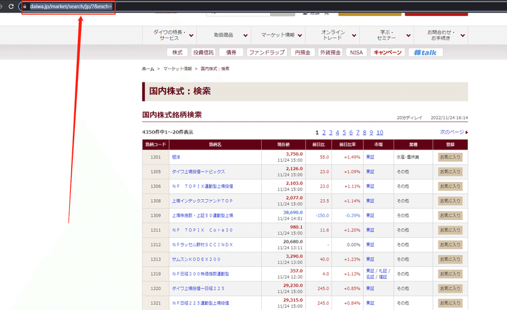Screen dimensions: 507x310
Task: Open the マーケット情報 dropdown menu
Action: (x=278, y=35)
